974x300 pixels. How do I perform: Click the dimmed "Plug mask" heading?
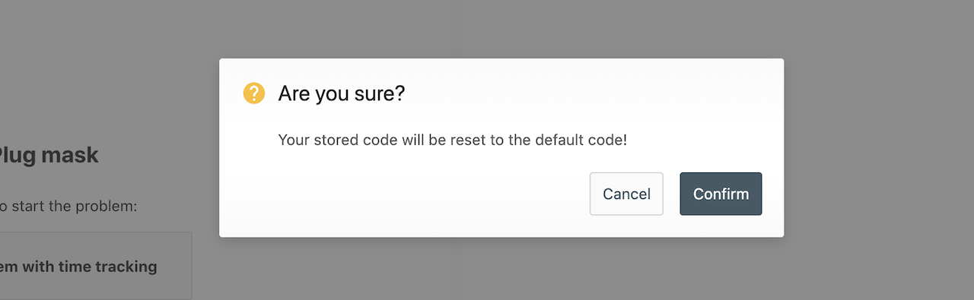coord(47,155)
